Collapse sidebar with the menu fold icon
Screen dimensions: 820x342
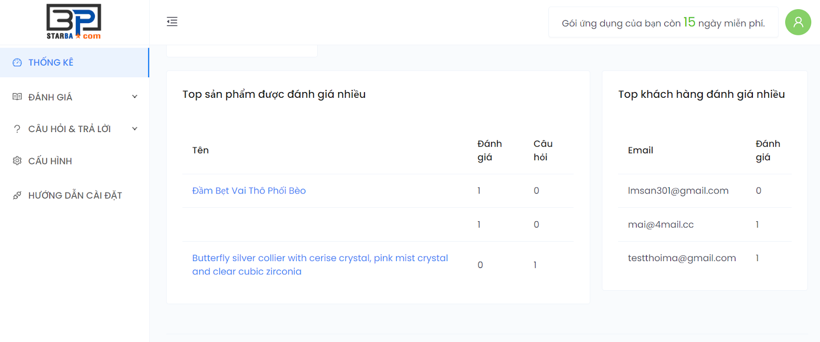pyautogui.click(x=172, y=22)
